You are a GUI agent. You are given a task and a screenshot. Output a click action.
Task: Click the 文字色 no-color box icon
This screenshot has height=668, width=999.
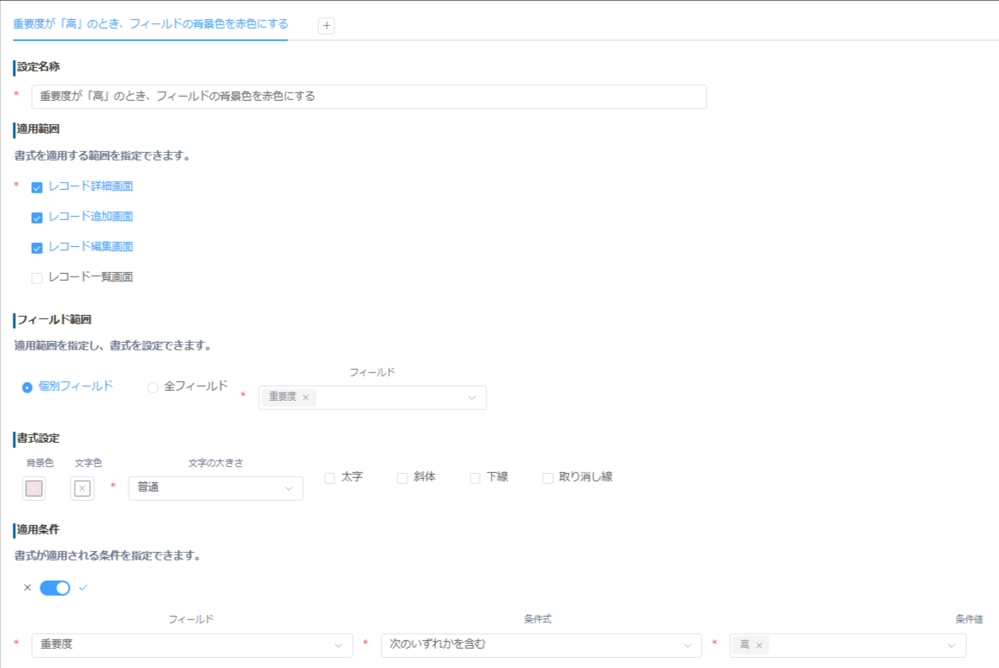point(82,488)
